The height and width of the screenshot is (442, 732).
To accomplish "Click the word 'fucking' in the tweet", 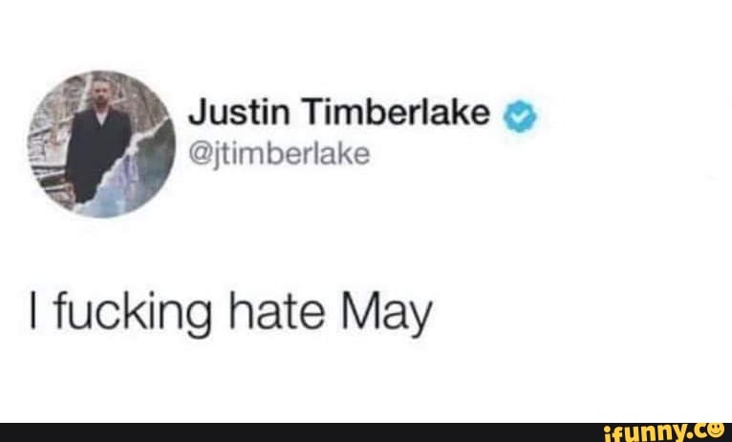I will click(x=133, y=313).
